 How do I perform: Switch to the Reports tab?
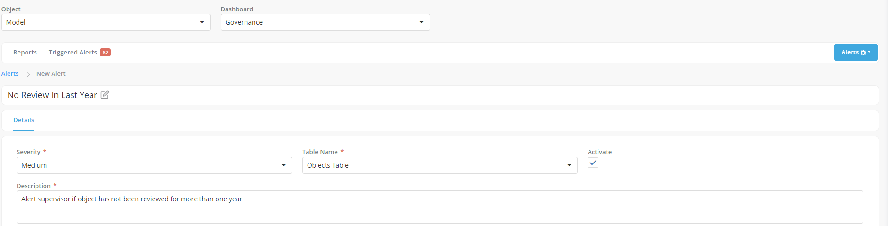25,53
